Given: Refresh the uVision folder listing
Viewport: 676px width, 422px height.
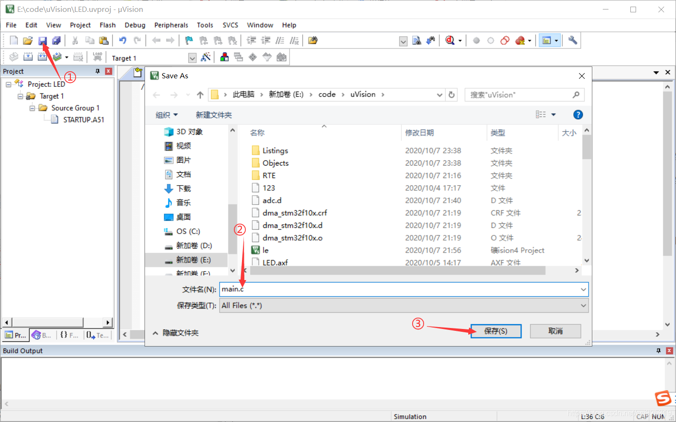Looking at the screenshot, I should click(x=452, y=94).
